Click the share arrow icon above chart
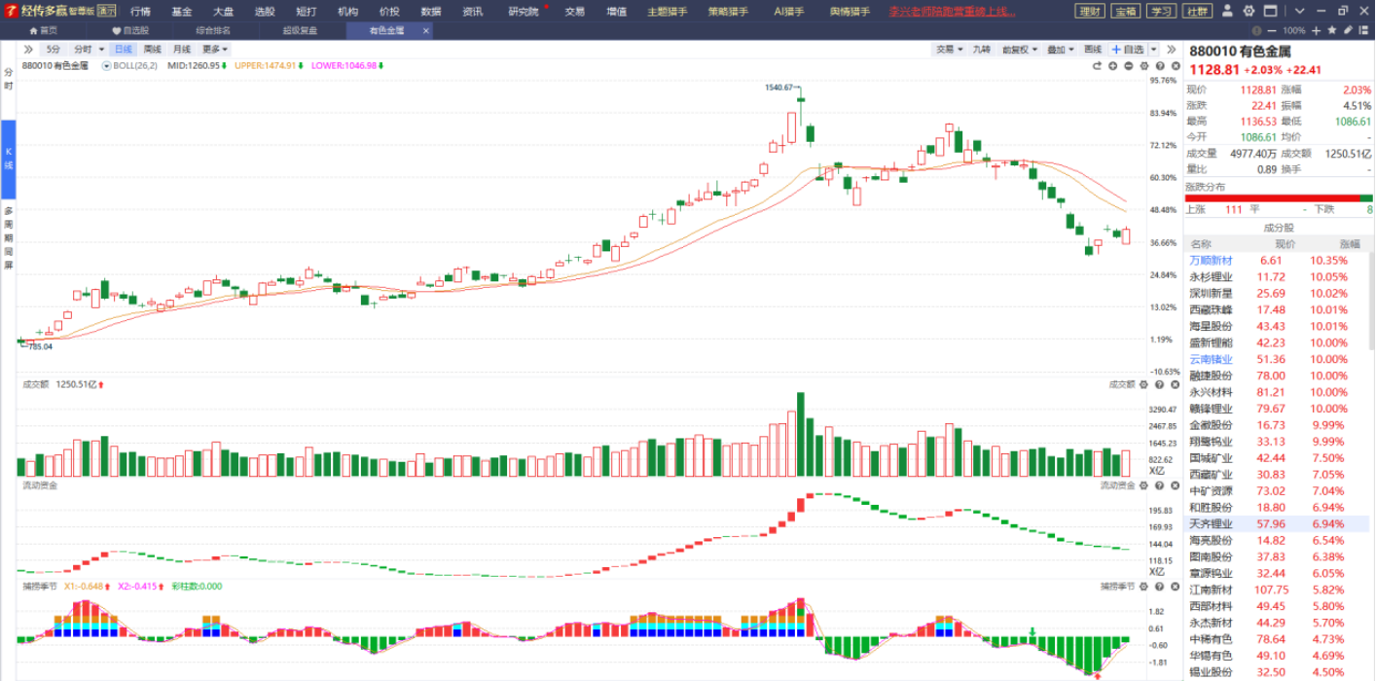This screenshot has height=681, width=1376. point(1098,66)
